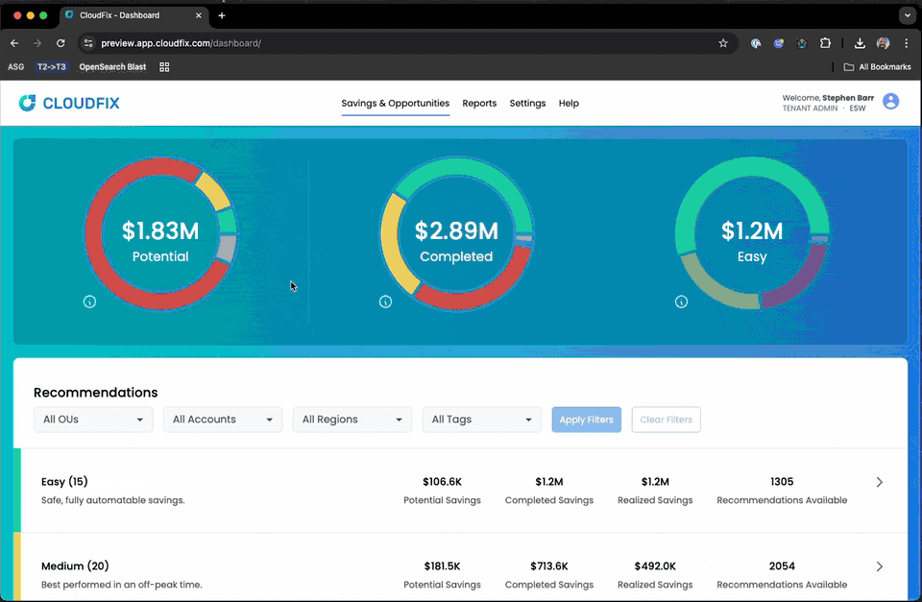Open Chrome three-dot menu

point(906,43)
